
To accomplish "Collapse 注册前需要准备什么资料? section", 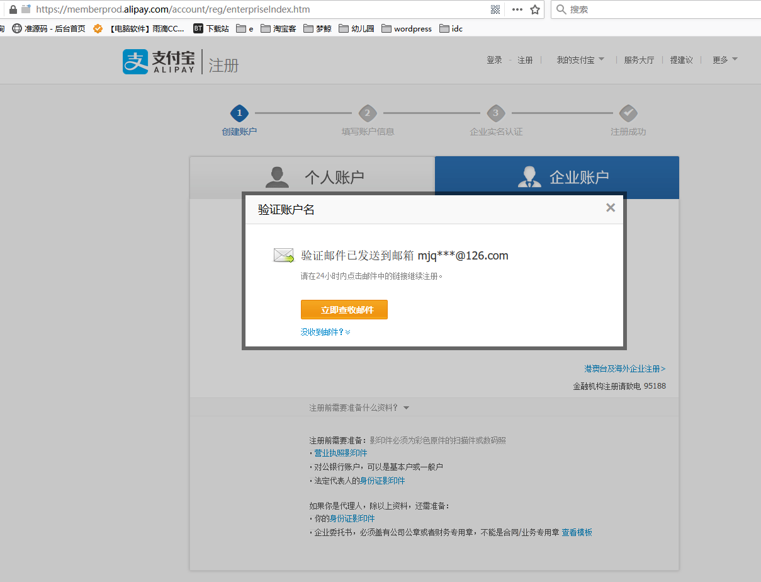I will point(359,408).
